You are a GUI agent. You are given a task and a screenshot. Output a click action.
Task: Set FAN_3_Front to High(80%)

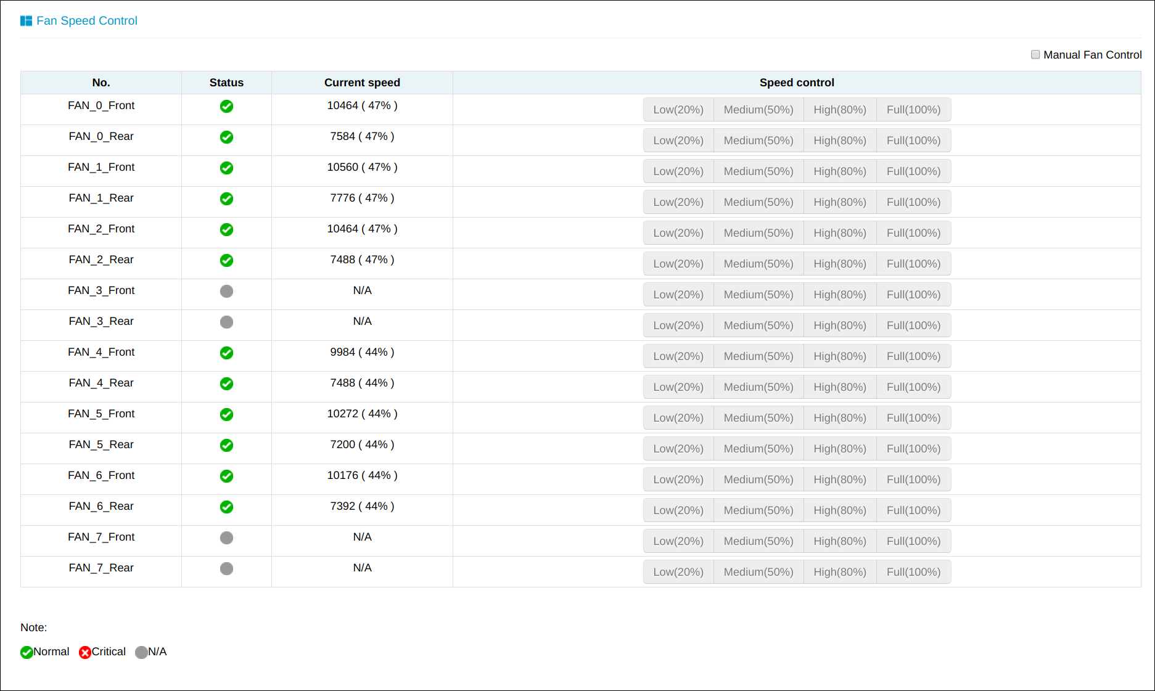click(840, 295)
